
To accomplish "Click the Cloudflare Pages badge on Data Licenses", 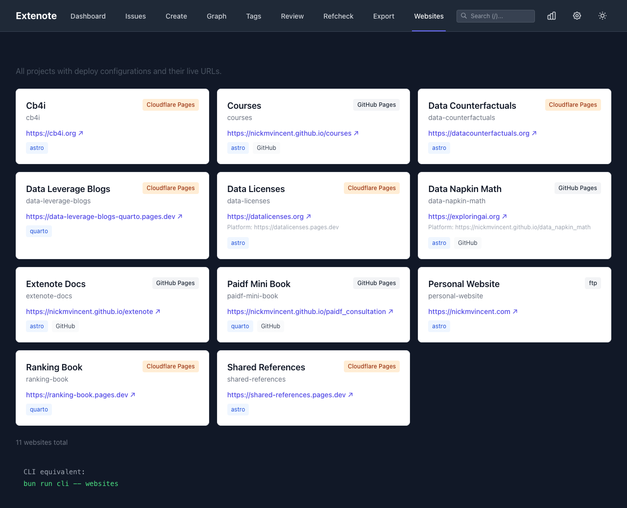I will coord(371,188).
